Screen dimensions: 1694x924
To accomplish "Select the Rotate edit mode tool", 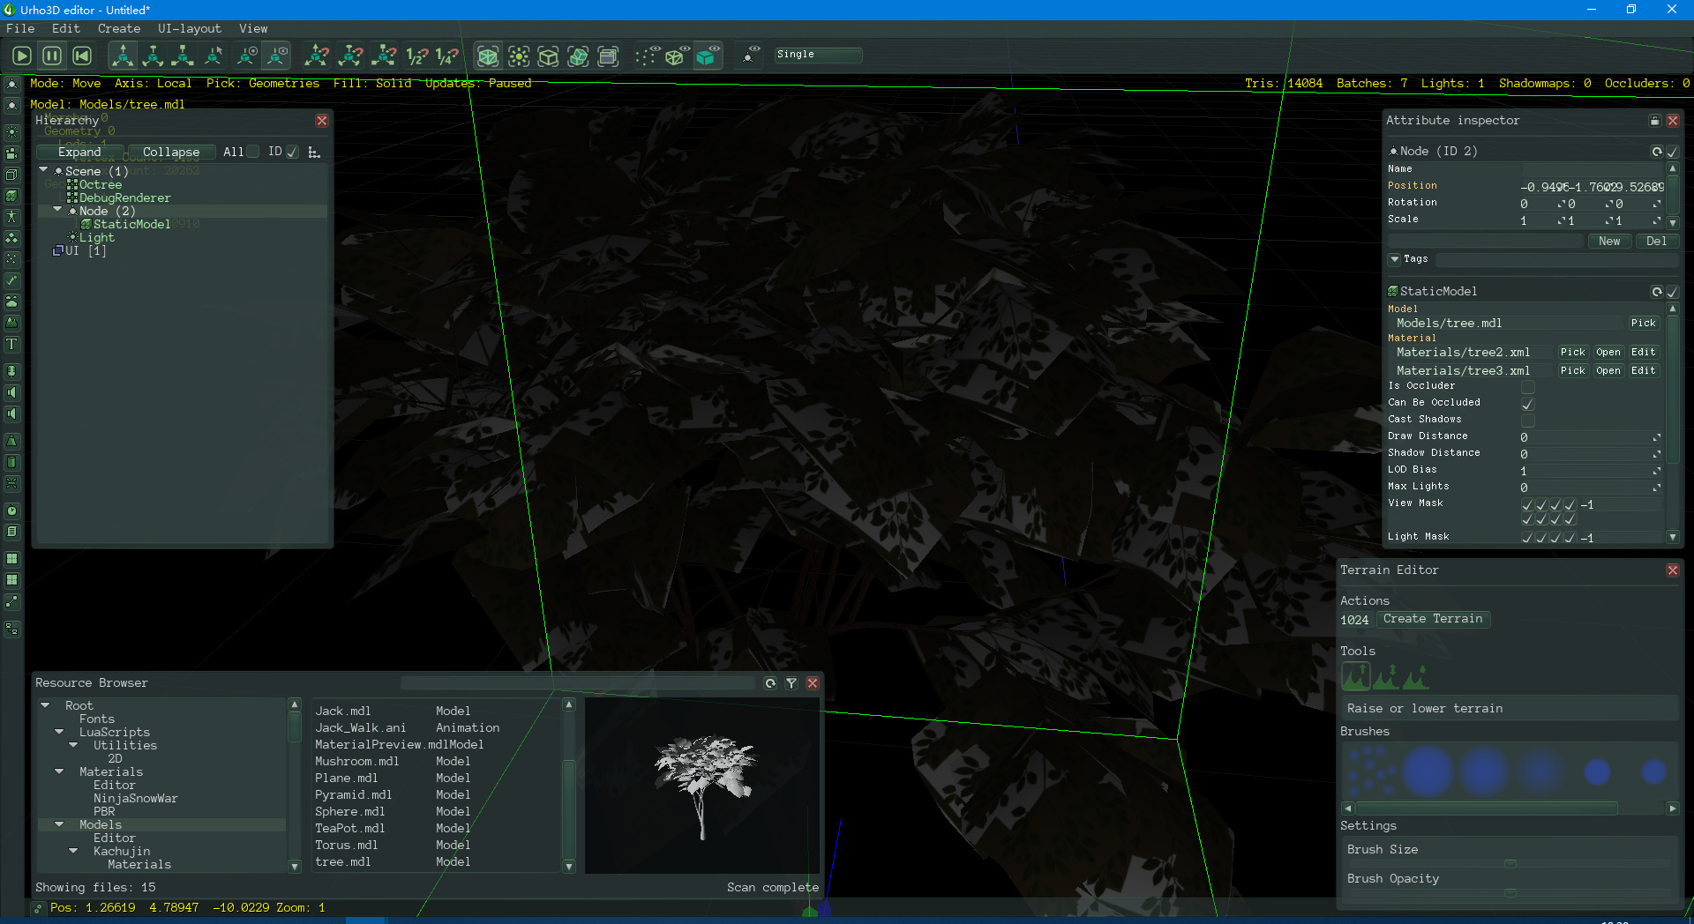I will point(153,56).
